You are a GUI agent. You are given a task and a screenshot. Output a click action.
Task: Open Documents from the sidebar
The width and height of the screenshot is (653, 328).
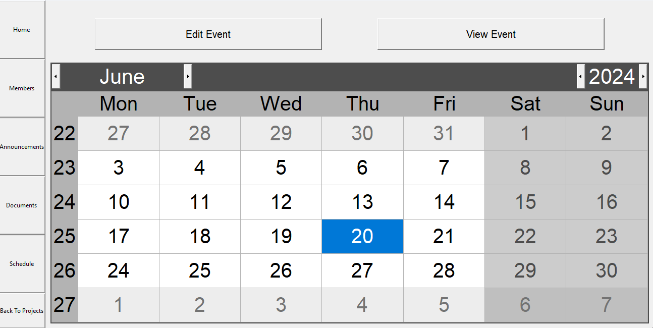pos(22,205)
